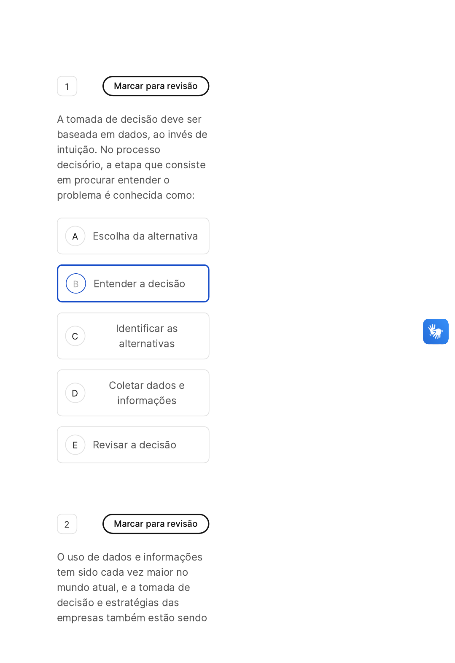Pick the circled letter D option
Viewport: 455px width, 663px height.
point(75,393)
